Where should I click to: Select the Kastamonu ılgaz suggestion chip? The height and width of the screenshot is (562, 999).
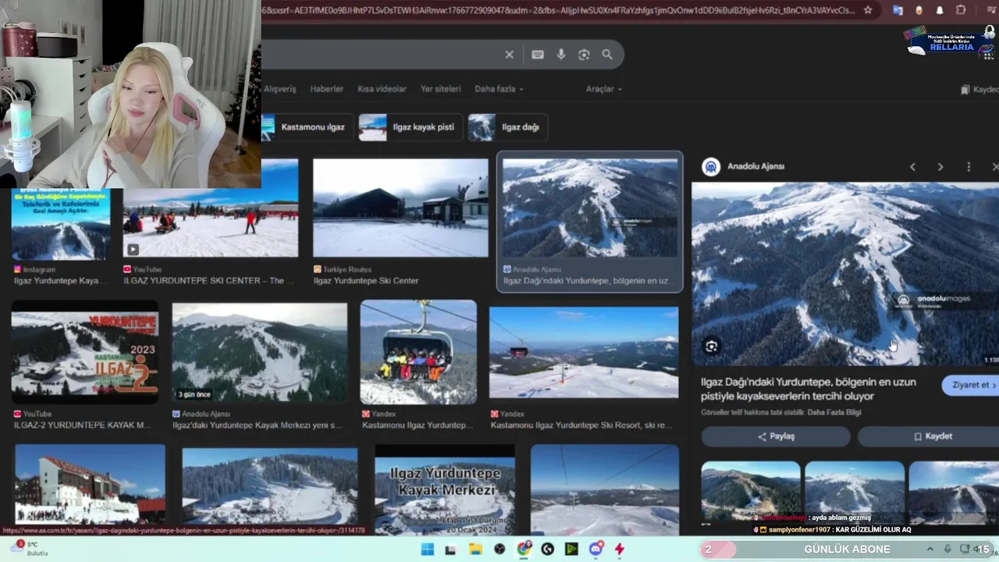click(x=306, y=127)
